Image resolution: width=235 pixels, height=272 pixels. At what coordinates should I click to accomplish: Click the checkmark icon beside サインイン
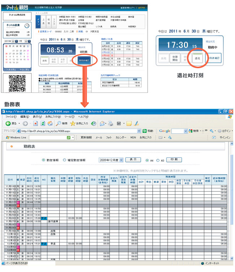point(214,137)
